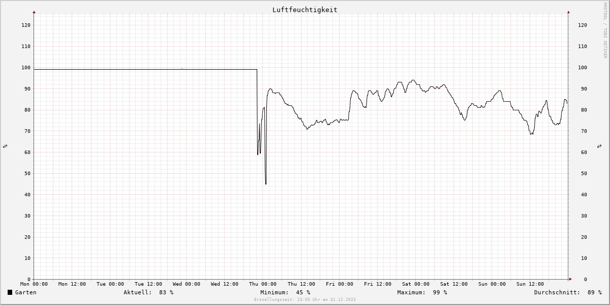
Task: Select the 50 label on the right axis
Action: [x=584, y=173]
